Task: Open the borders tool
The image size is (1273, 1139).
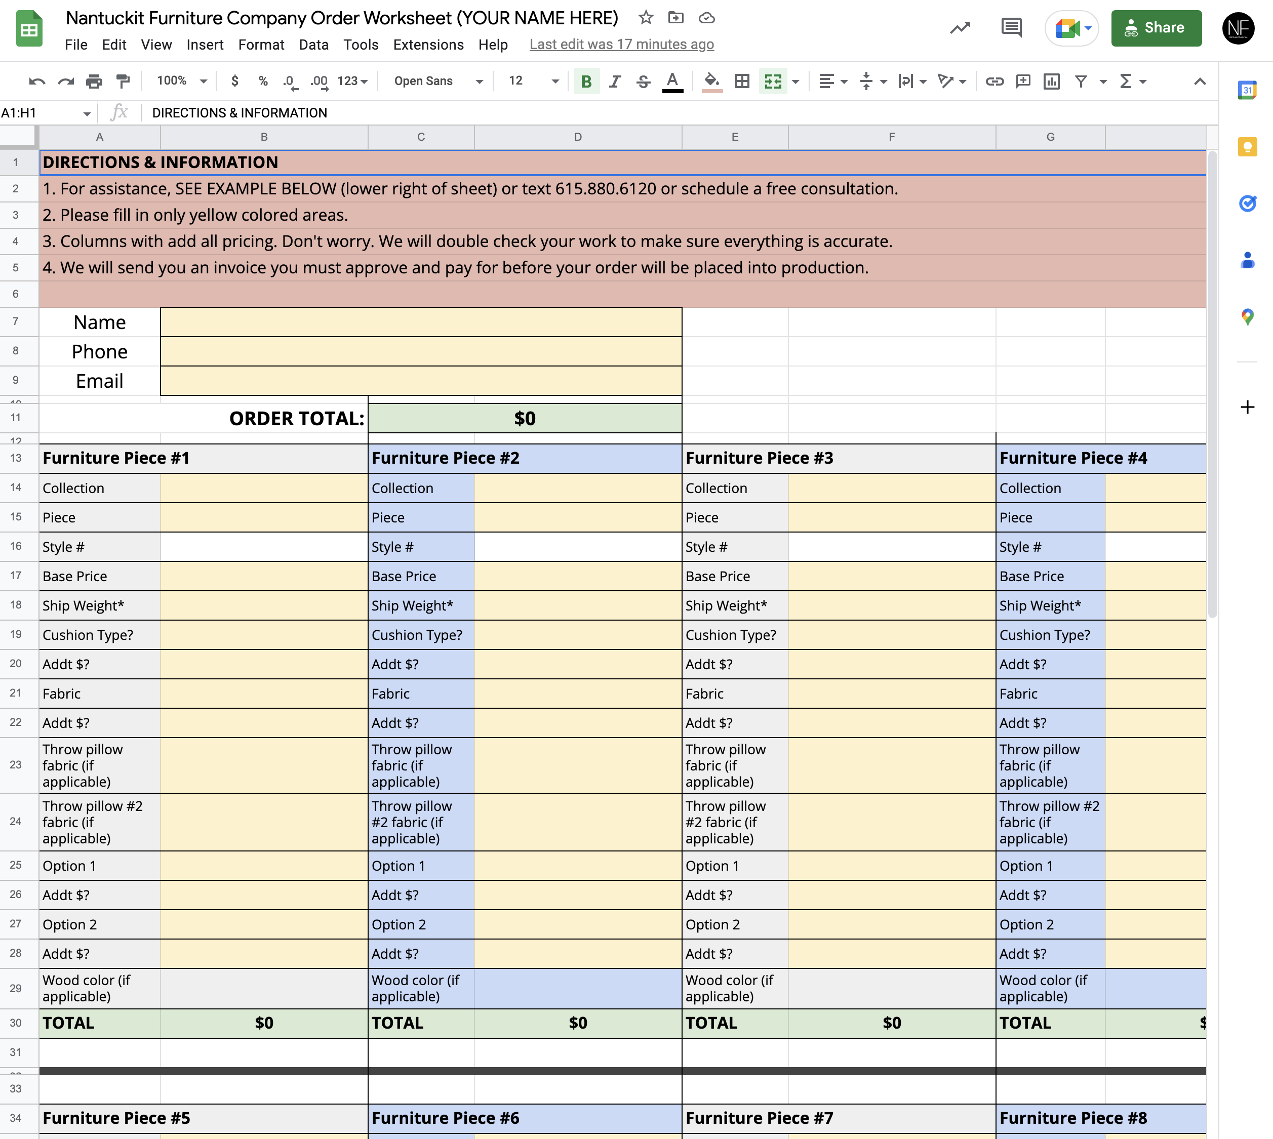Action: pyautogui.click(x=742, y=82)
